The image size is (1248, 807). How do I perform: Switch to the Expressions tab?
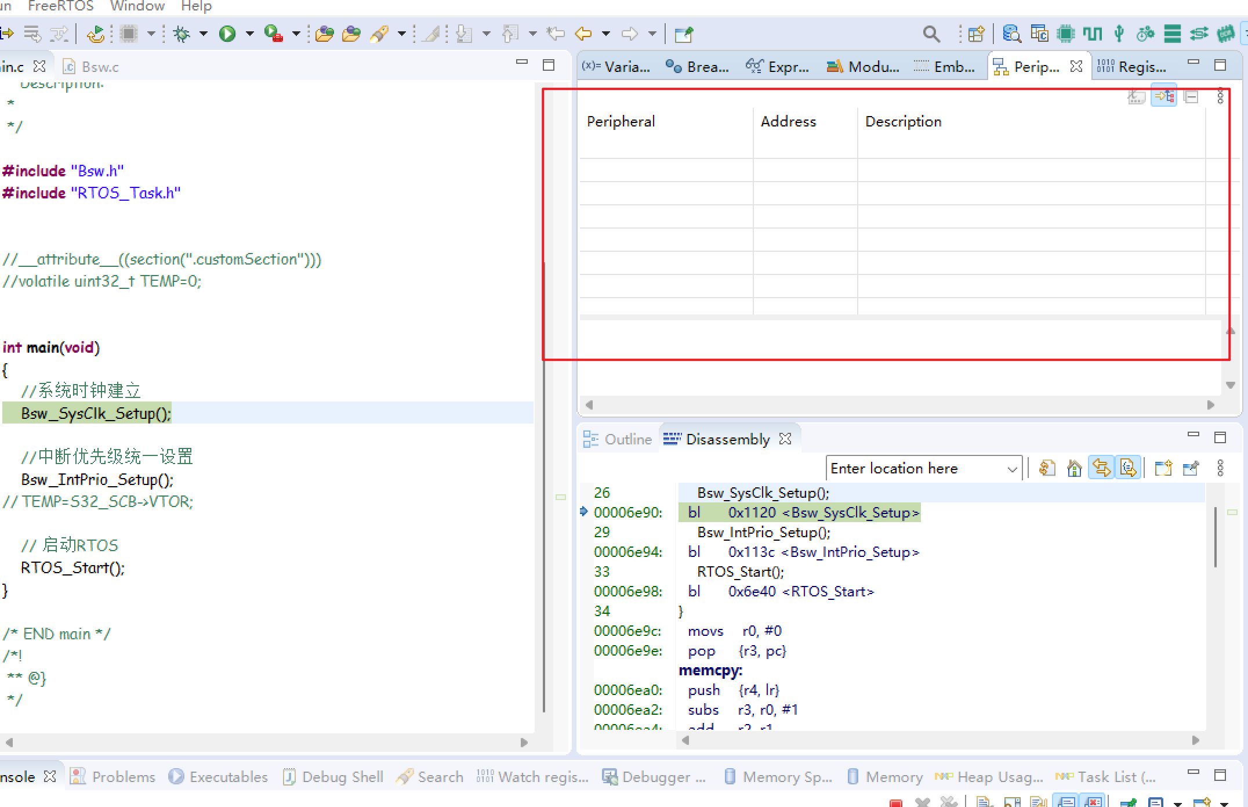point(777,67)
